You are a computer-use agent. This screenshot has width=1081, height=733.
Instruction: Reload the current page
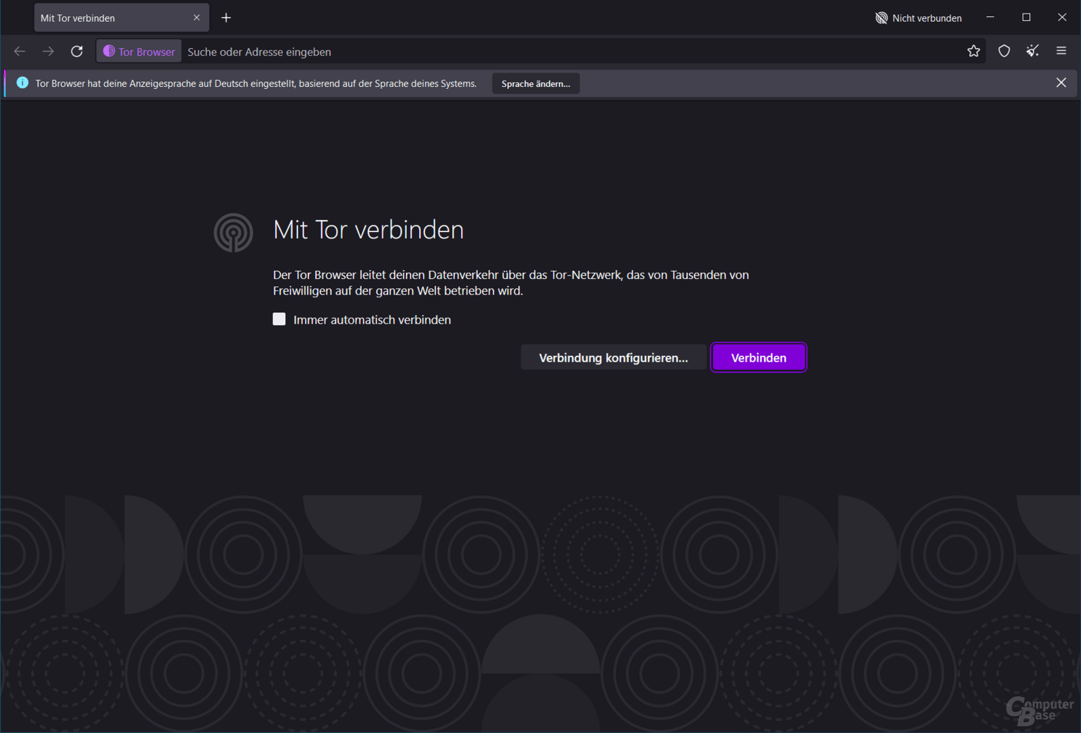(77, 52)
